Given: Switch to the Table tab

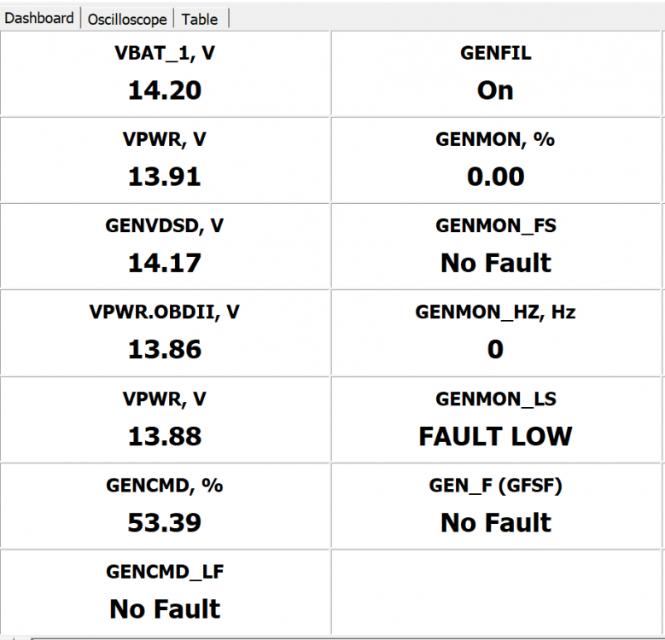Looking at the screenshot, I should pyautogui.click(x=200, y=19).
